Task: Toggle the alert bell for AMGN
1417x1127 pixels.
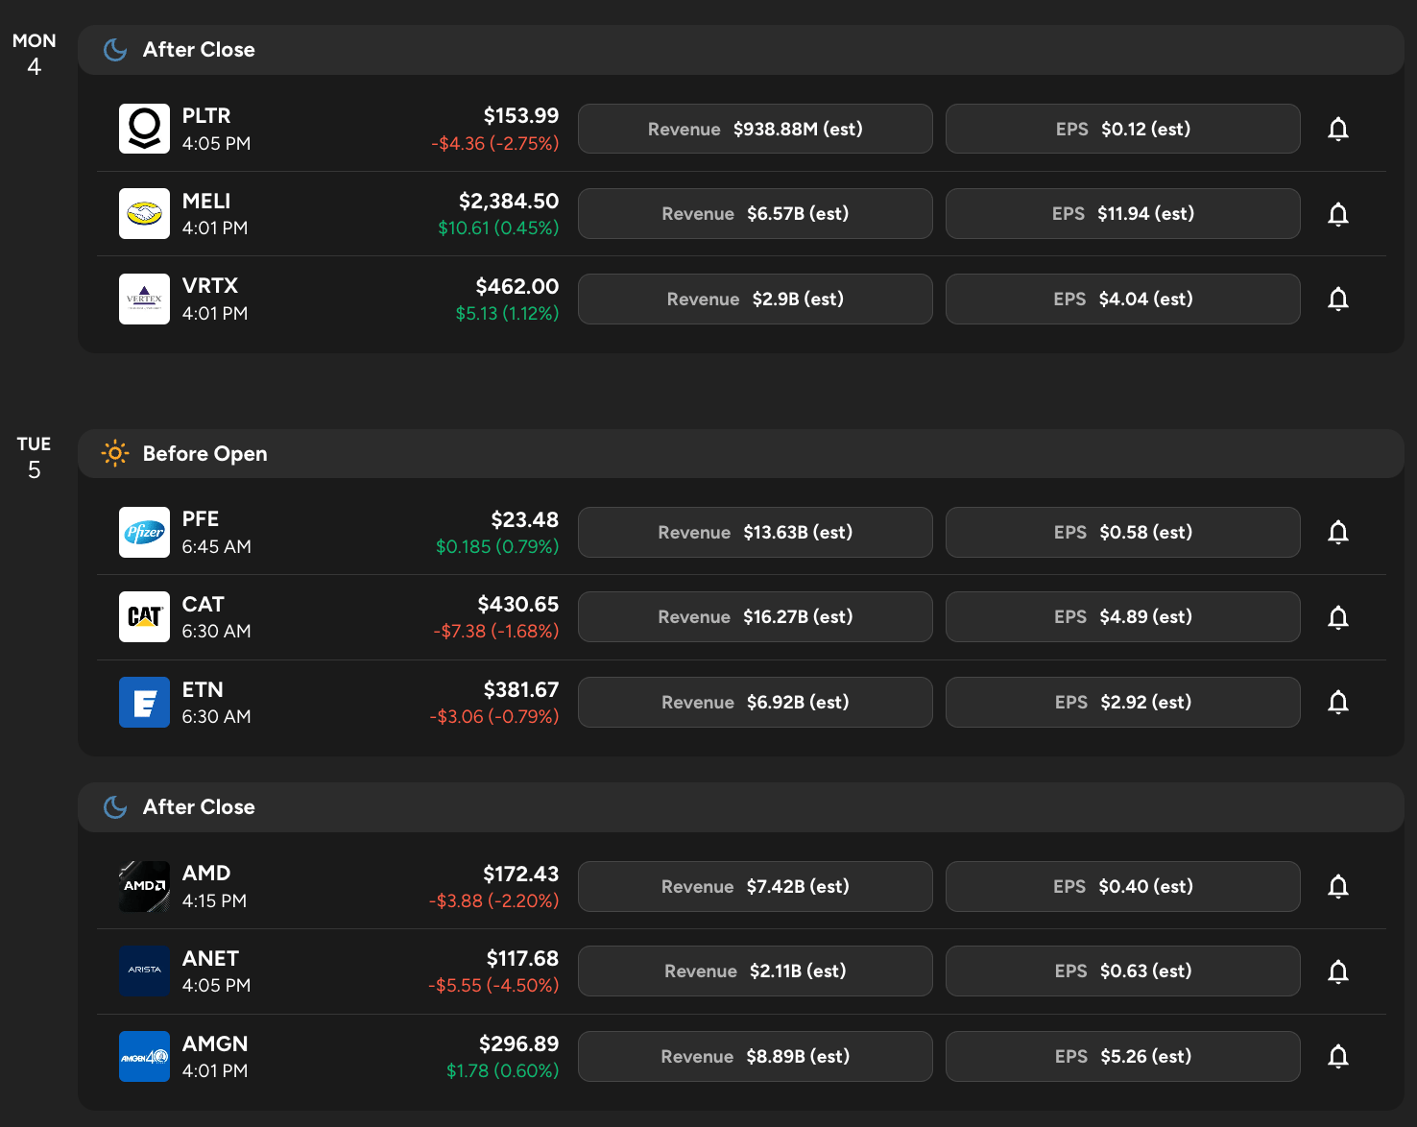Action: [x=1338, y=1056]
